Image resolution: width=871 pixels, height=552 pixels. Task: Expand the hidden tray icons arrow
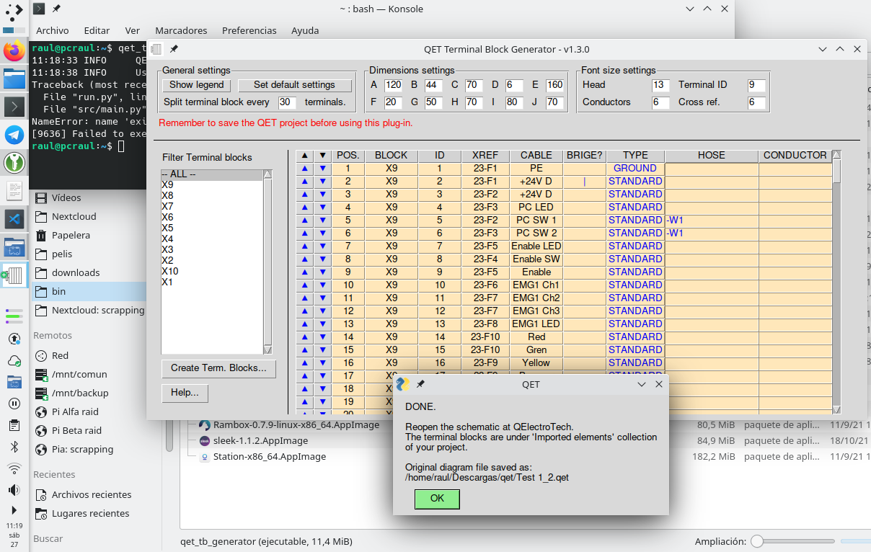point(14,510)
